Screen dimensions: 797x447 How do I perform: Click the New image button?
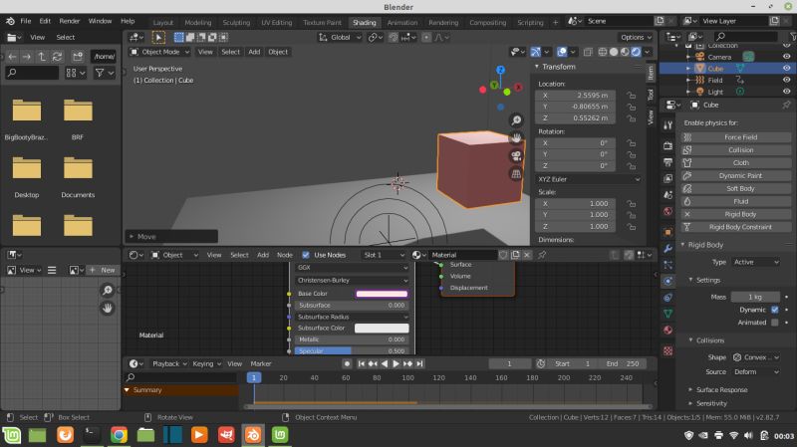(103, 270)
